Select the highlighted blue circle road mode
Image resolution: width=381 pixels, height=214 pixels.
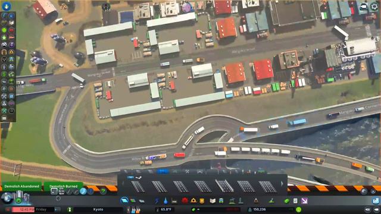tap(83, 191)
